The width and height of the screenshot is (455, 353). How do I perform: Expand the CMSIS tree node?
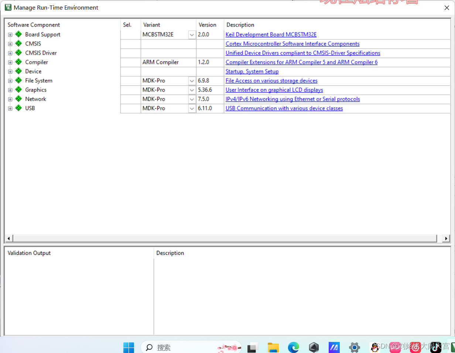pos(10,44)
